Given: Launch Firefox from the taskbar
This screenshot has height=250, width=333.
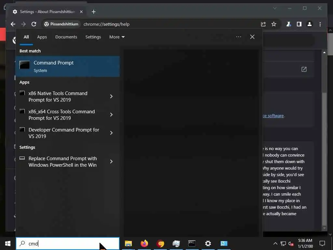Looking at the screenshot, I should click(x=144, y=243).
